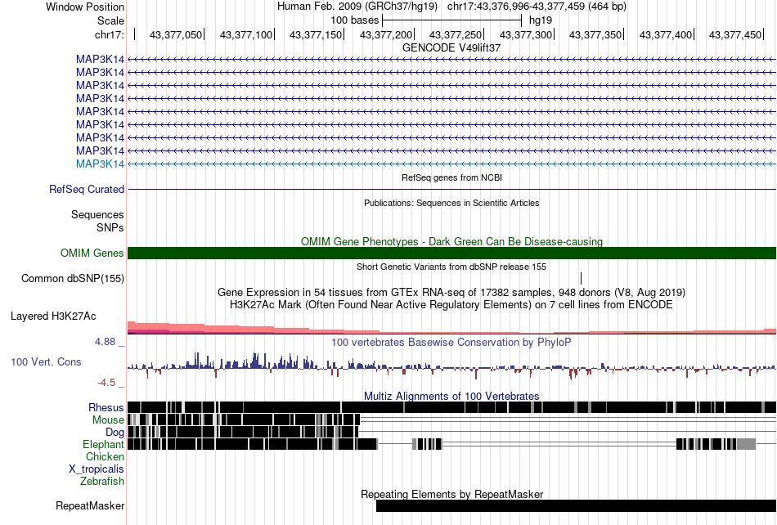Click the OMIM Genes track label
Screen dimensions: 777x525
coord(92,253)
